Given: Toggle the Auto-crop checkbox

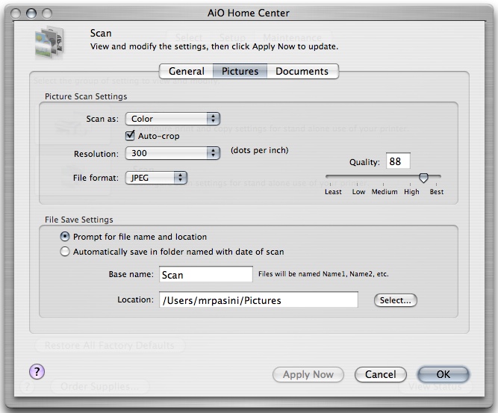Looking at the screenshot, I should click(x=130, y=136).
